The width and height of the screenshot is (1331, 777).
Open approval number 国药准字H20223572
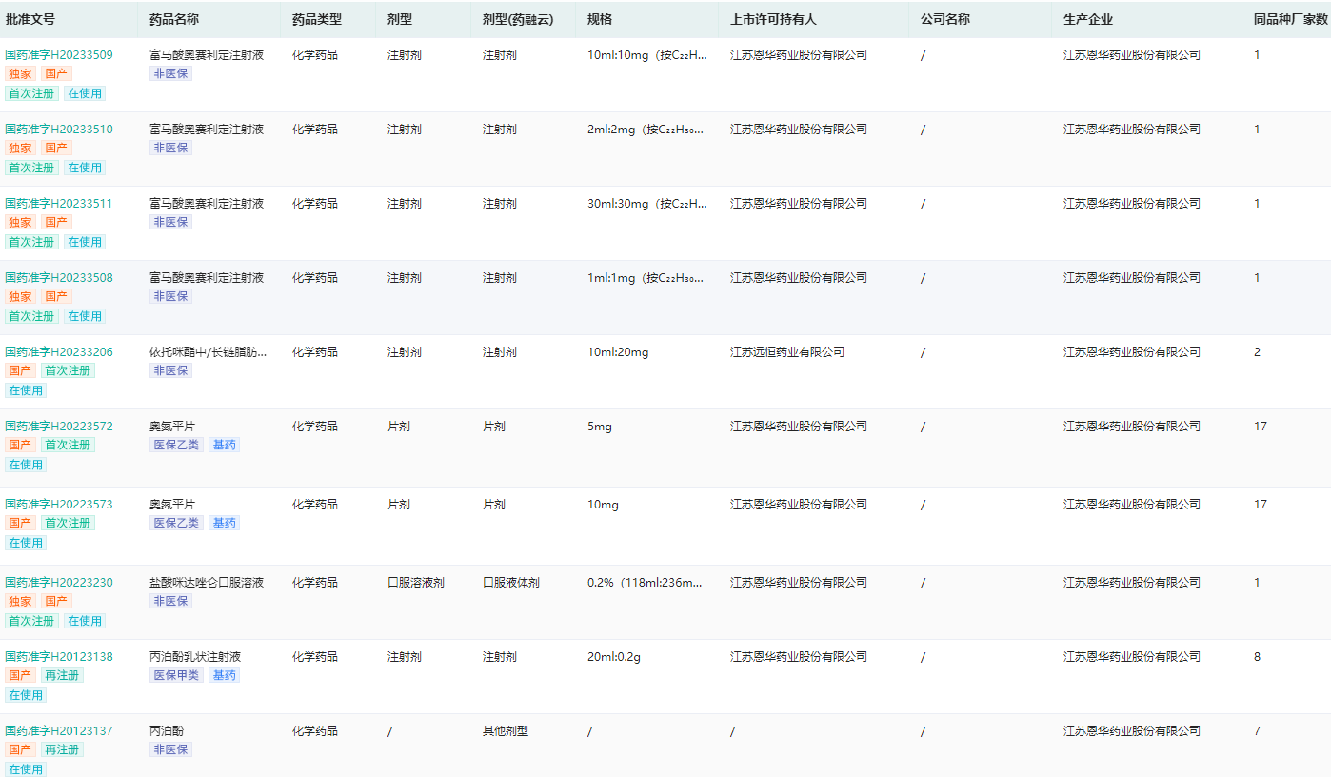point(59,427)
